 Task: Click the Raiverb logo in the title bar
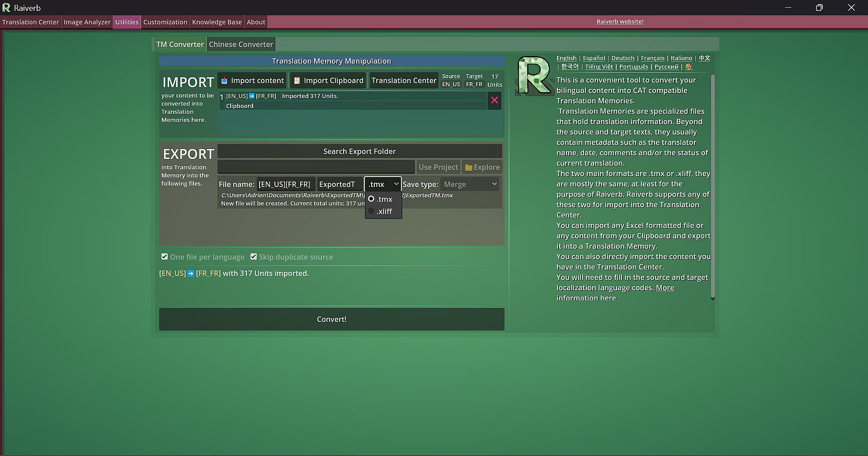pos(6,8)
